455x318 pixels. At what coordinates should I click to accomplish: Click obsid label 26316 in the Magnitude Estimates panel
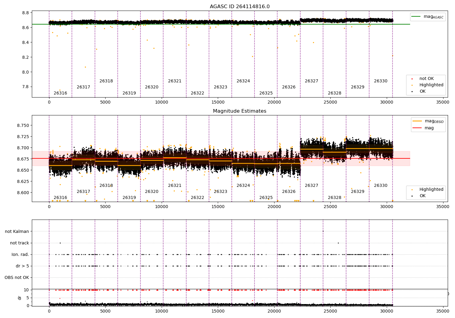tap(60, 198)
